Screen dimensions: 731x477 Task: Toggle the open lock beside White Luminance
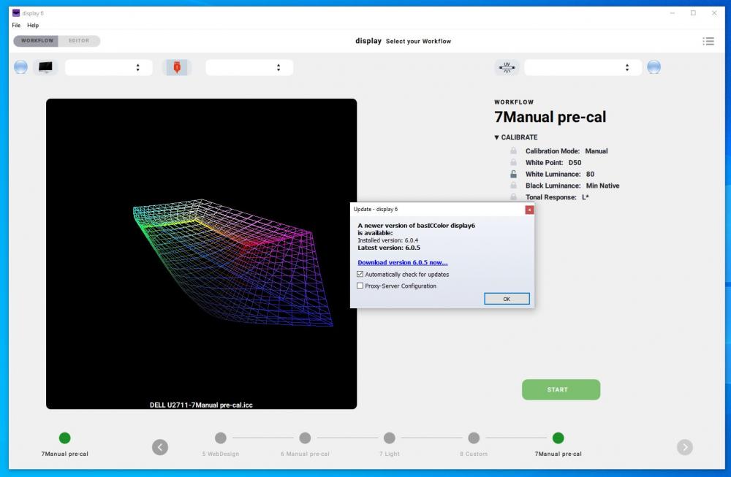513,174
